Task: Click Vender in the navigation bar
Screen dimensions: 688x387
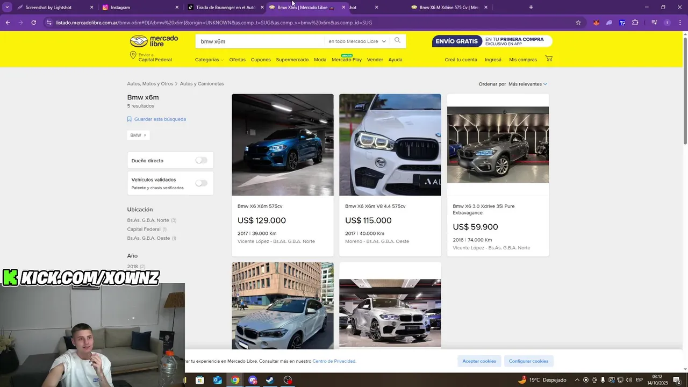Action: 375,60
